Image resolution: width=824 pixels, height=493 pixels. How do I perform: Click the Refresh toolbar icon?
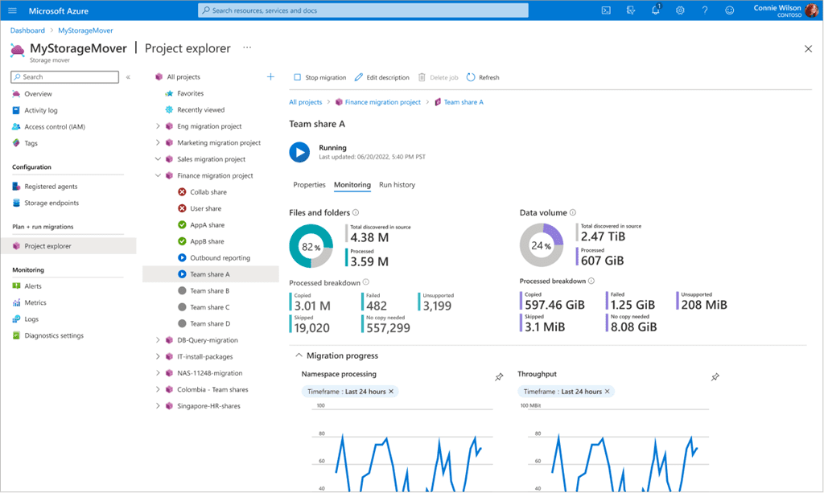471,77
